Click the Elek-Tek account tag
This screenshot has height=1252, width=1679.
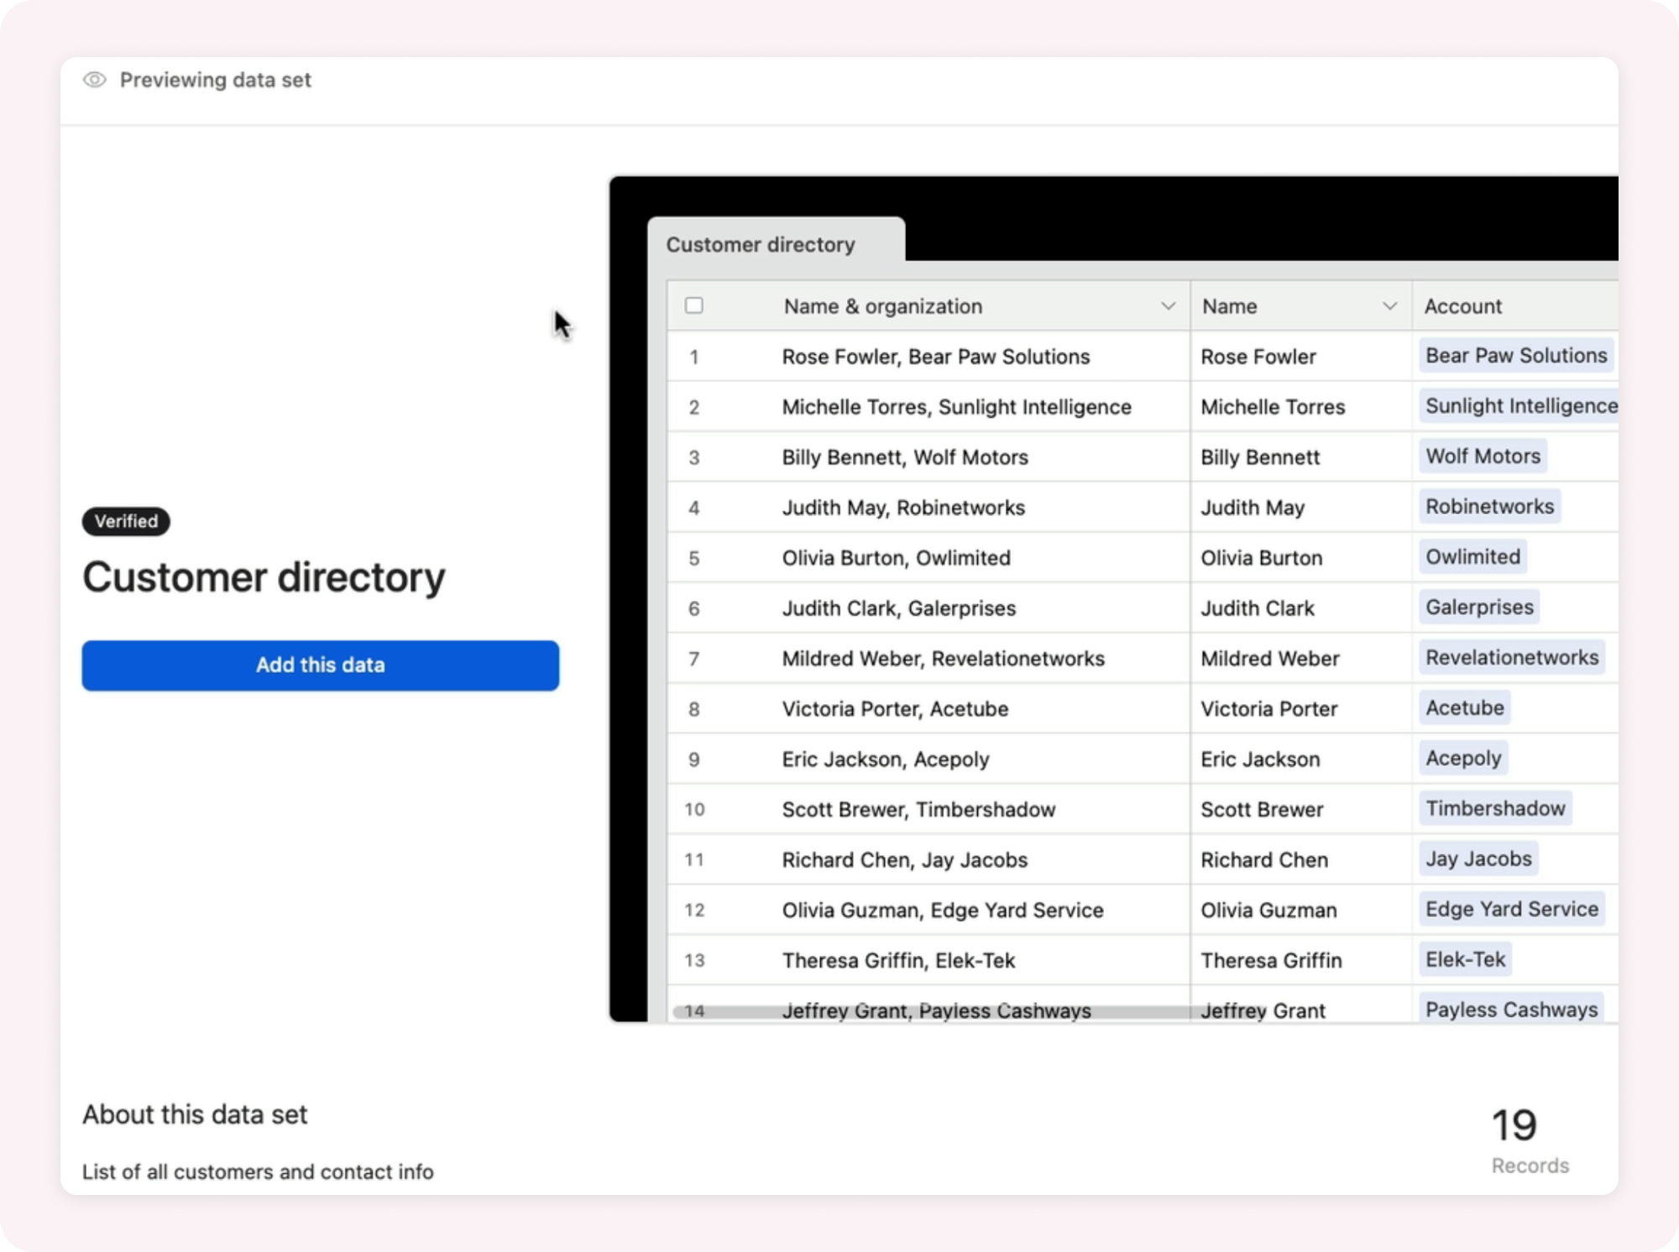(1465, 959)
